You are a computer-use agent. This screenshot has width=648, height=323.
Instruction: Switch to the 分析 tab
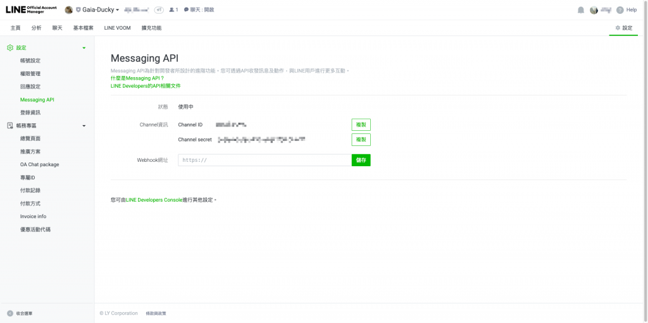pos(36,28)
